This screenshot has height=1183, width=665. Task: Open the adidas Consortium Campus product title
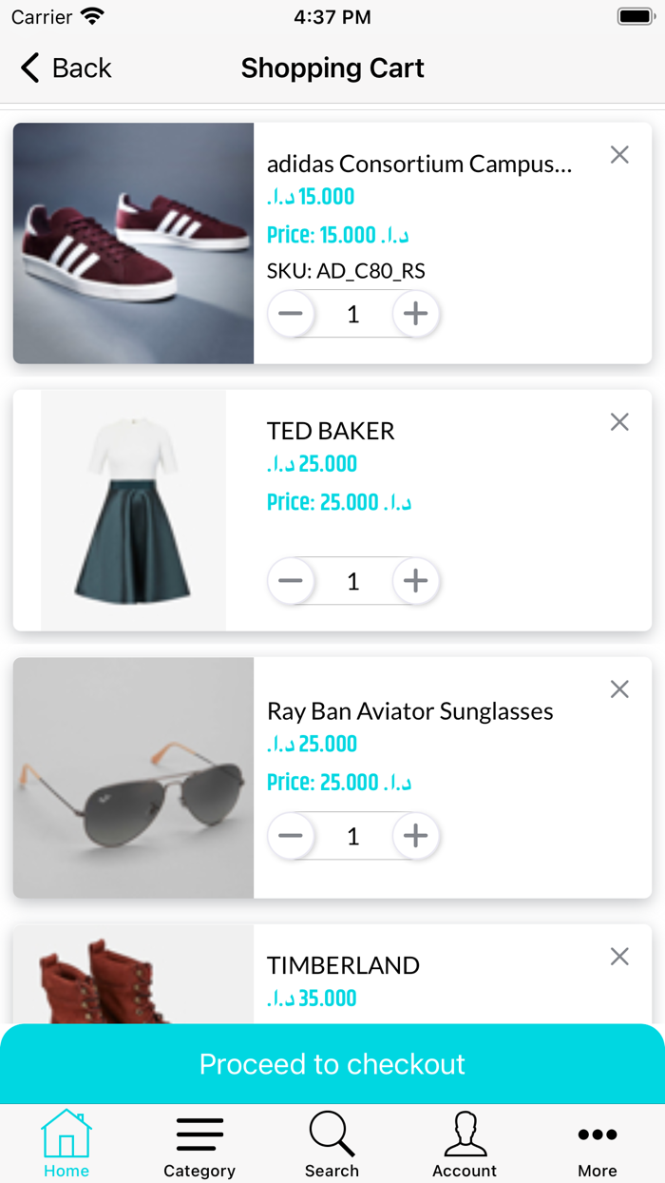419,164
